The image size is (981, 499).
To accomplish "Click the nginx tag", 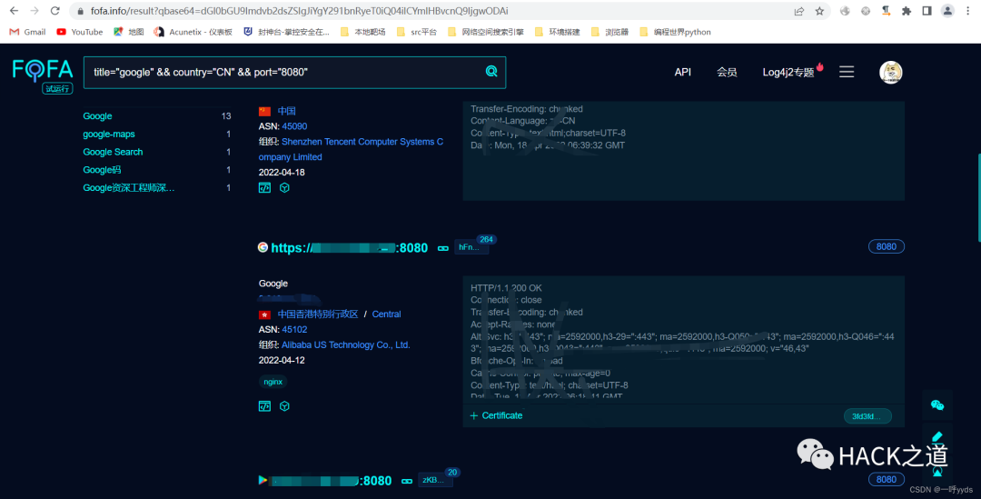I will click(272, 382).
